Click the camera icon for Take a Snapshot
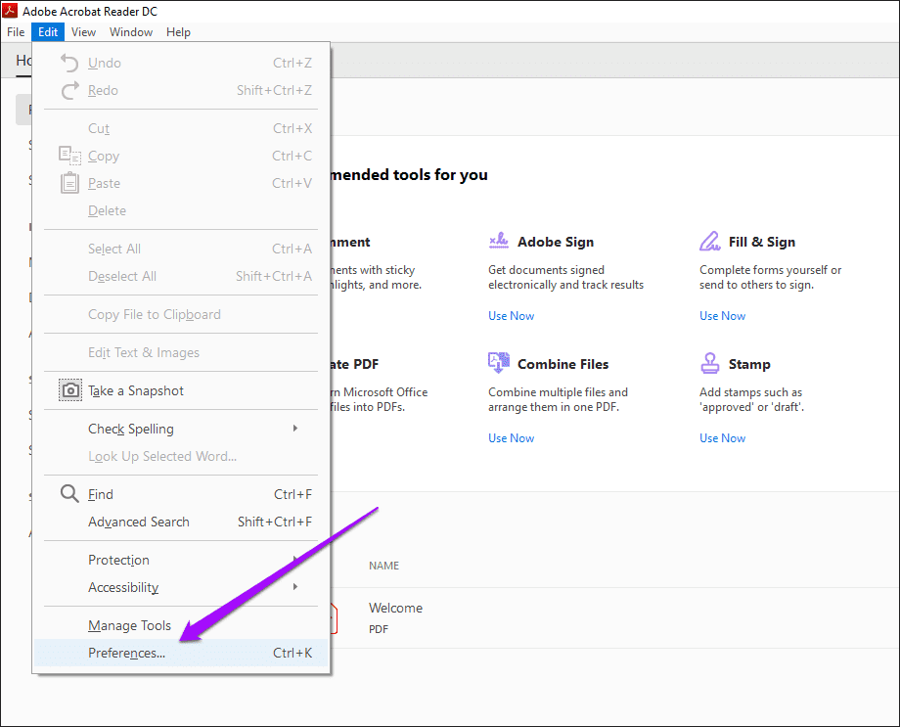900x727 pixels. pos(70,390)
